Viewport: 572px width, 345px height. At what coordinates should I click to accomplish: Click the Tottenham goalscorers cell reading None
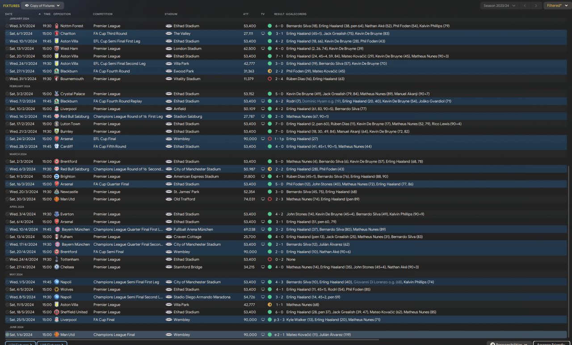[291, 260]
